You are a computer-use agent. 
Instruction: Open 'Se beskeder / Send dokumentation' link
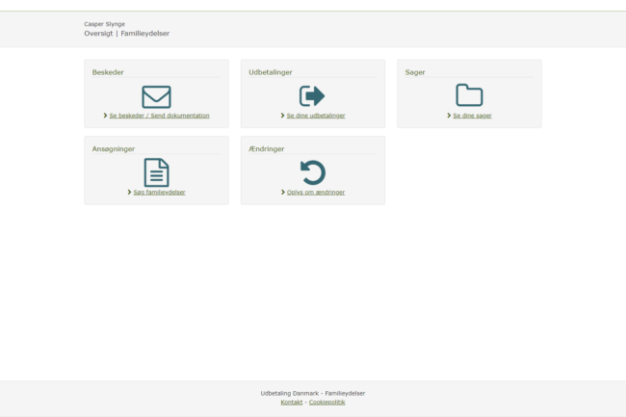tap(159, 116)
